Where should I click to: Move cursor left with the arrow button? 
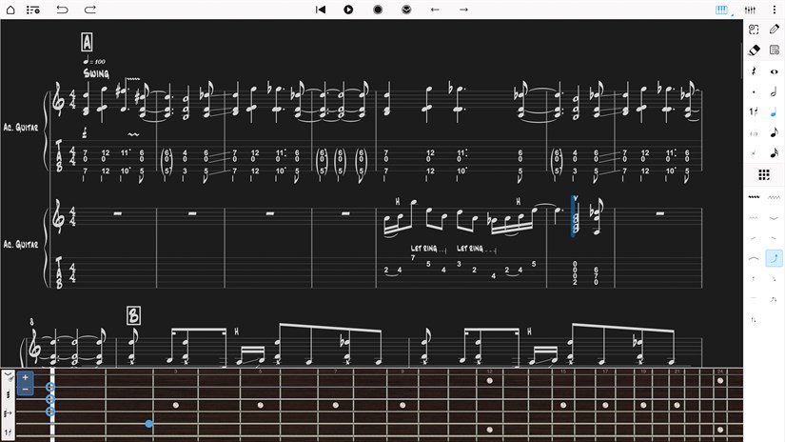[x=435, y=10]
